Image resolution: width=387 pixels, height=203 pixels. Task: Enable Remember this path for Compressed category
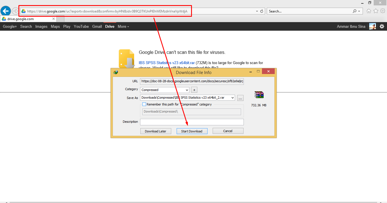click(x=144, y=104)
